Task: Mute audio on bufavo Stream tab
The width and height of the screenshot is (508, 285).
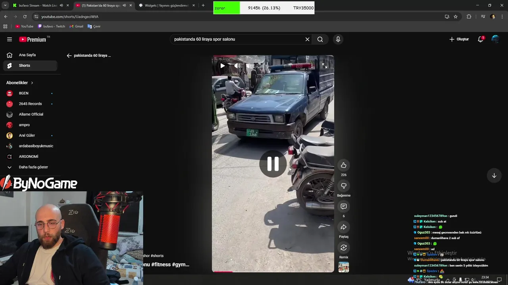Action: click(x=61, y=5)
